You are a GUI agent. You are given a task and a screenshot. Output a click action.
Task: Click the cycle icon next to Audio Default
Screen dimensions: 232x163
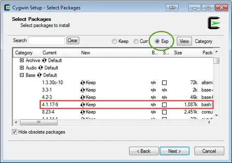(x=40, y=68)
